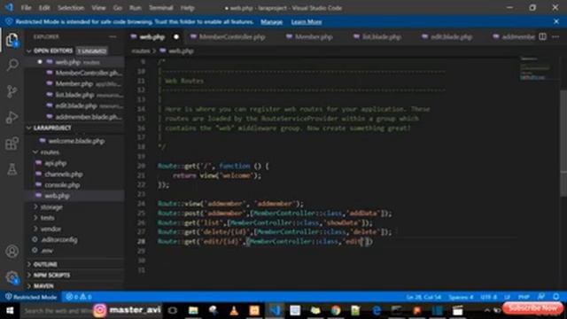
Task: Open the Search view in activity bar
Action: [12, 65]
